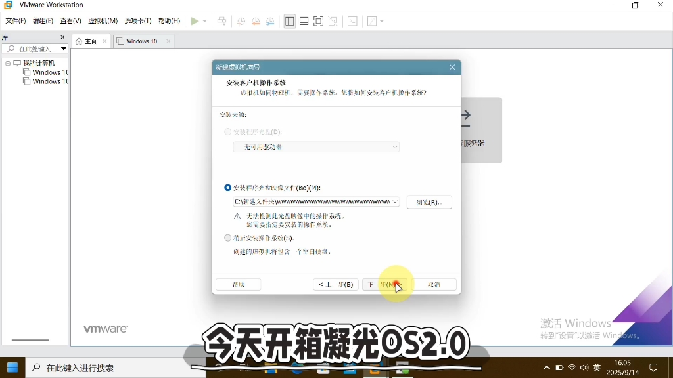Viewport: 673px width, 378px height.
Task: Open the snapshot manager toolbar icon
Action: click(x=270, y=21)
